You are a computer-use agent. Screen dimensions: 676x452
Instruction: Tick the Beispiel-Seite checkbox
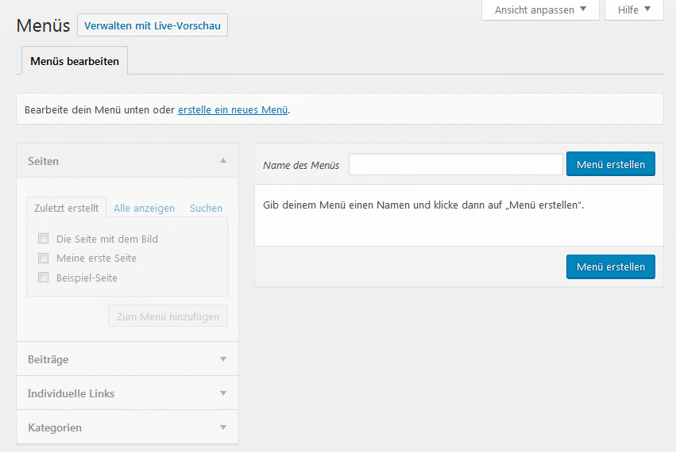point(43,278)
